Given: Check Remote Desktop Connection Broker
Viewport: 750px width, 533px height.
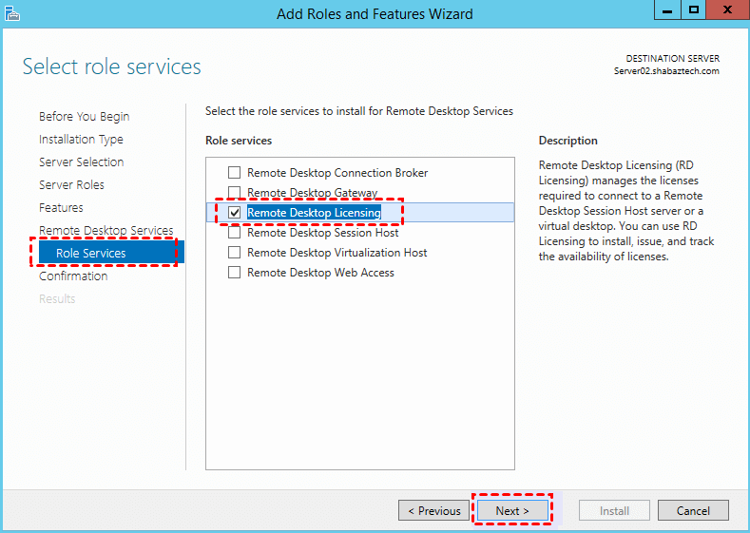Looking at the screenshot, I should point(235,173).
